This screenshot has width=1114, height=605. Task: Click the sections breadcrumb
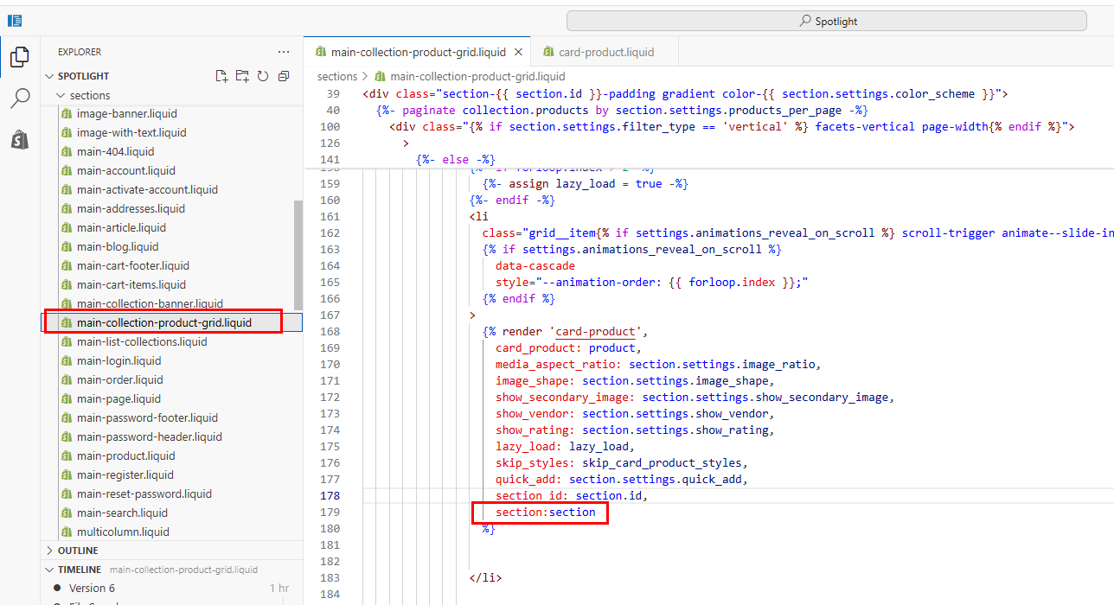(337, 76)
